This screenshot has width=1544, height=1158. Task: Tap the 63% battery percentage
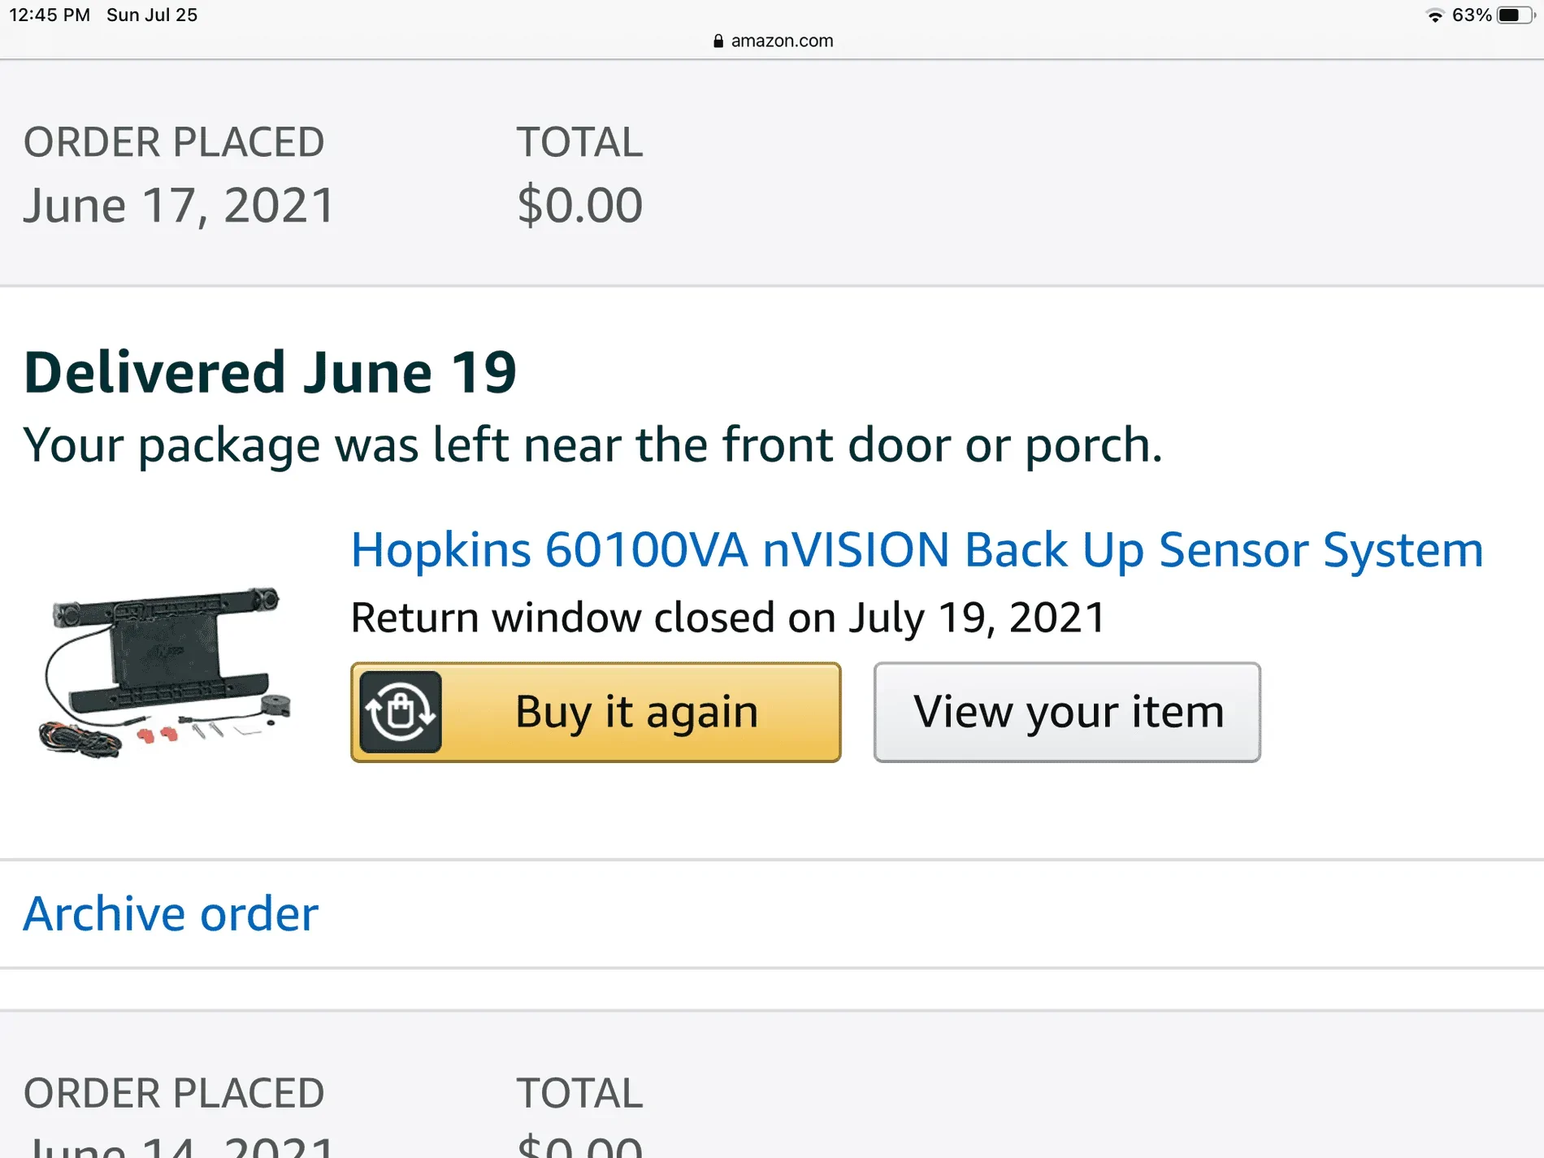point(1471,15)
